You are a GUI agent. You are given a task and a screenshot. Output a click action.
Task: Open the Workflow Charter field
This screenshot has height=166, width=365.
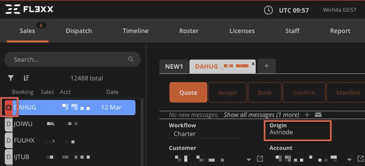(206, 134)
